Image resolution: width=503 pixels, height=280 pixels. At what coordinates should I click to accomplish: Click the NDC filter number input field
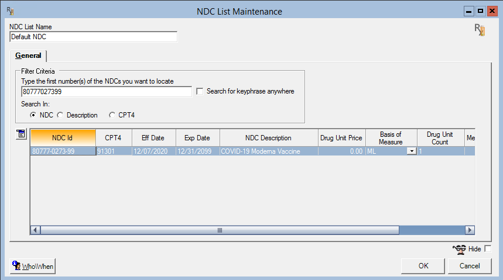pyautogui.click(x=107, y=92)
